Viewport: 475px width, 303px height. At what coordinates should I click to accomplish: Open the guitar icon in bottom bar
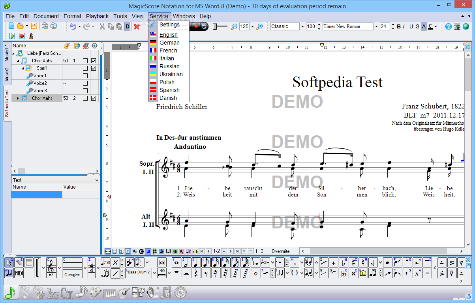(x=124, y=293)
